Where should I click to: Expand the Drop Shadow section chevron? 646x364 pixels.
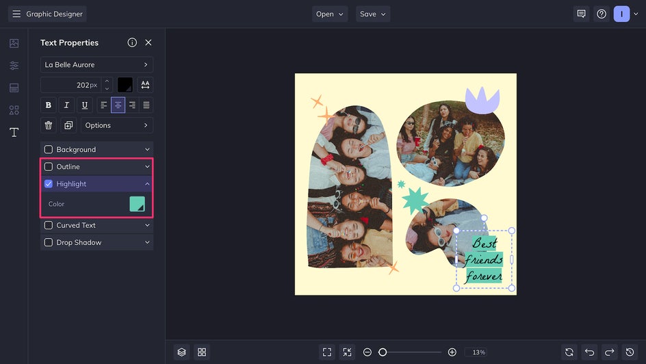tap(147, 242)
